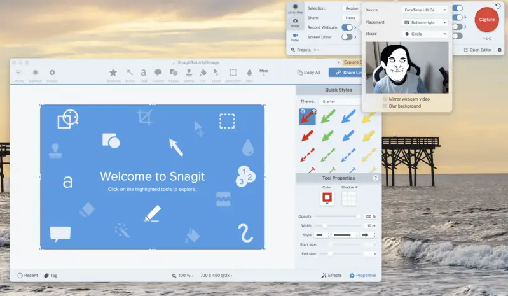Open the Properties panel
The height and width of the screenshot is (296, 508).
tap(363, 275)
